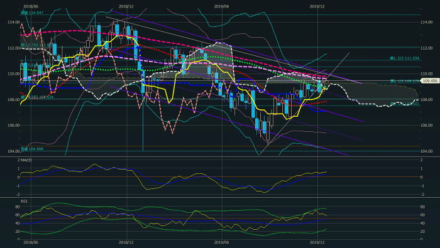Click bottom date label 2019/06
Image resolution: width=440 pixels, height=248 pixels.
tap(222, 242)
